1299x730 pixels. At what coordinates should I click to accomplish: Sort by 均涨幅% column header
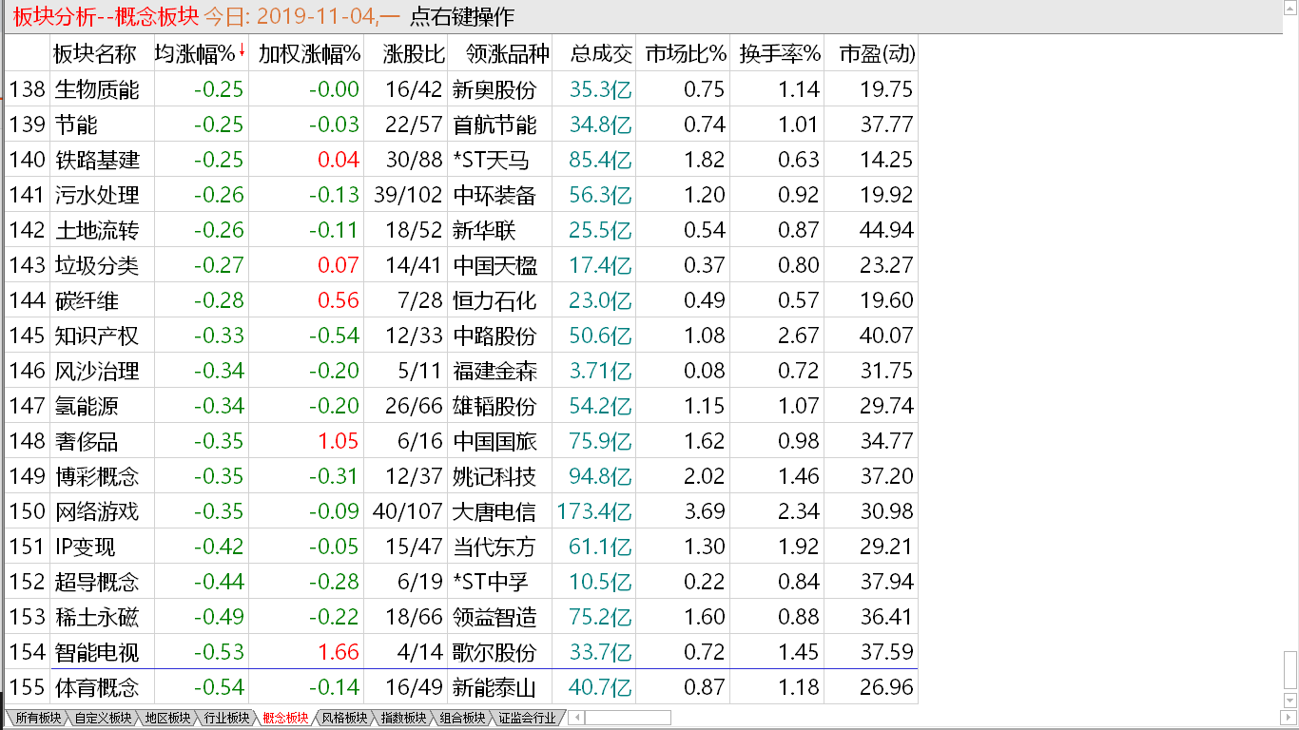tap(194, 53)
